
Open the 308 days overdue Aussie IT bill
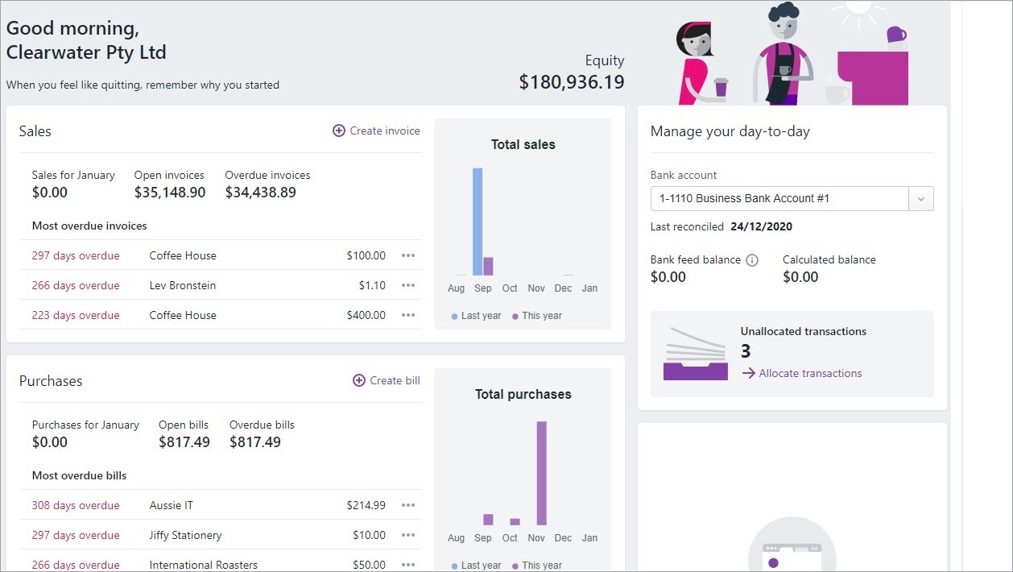click(x=76, y=505)
